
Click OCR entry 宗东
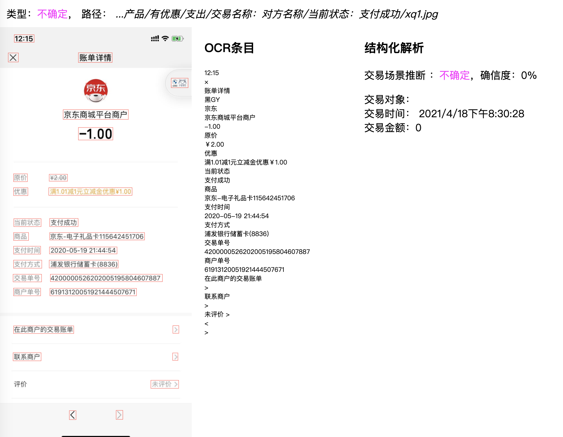211,109
